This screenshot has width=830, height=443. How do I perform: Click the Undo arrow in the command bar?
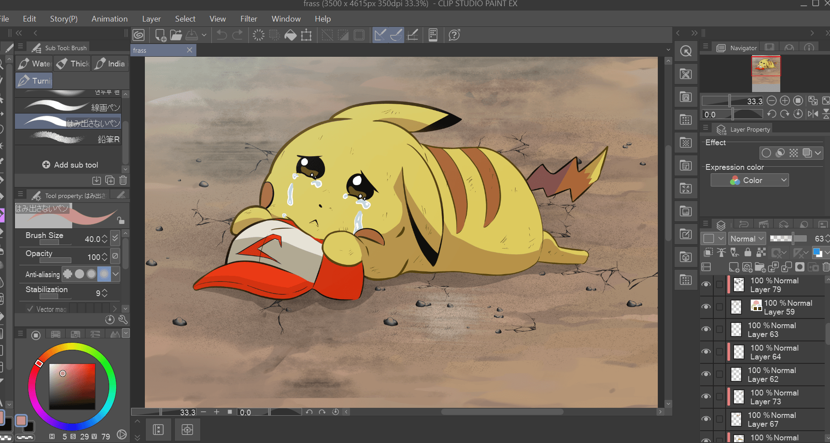coord(221,35)
